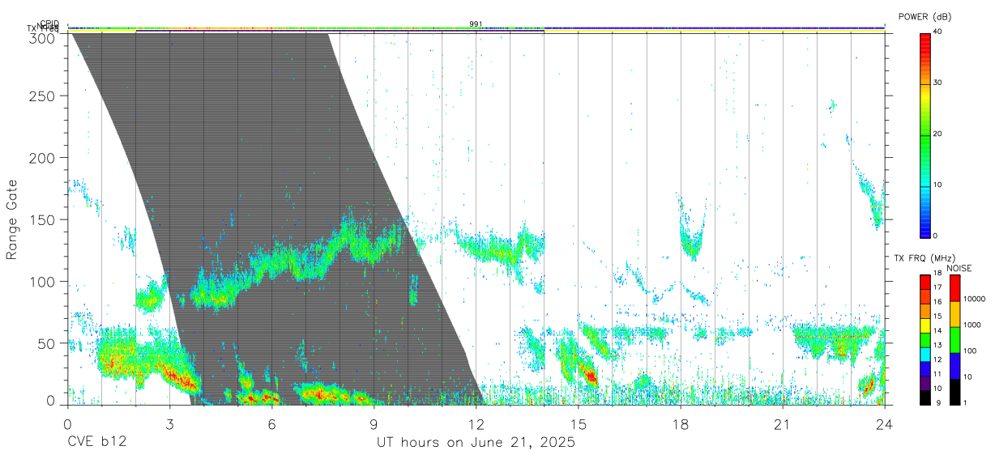Click the '100' Range Gate tick label
This screenshot has height=459, width=995.
pos(43,282)
